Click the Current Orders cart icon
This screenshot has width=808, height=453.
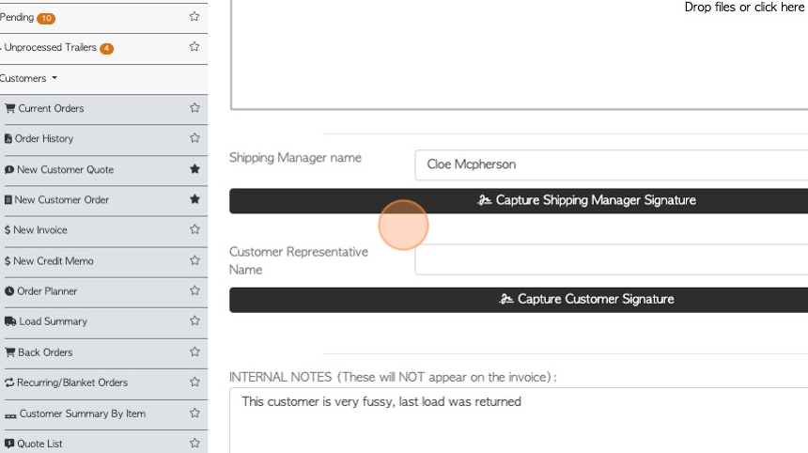(x=9, y=108)
